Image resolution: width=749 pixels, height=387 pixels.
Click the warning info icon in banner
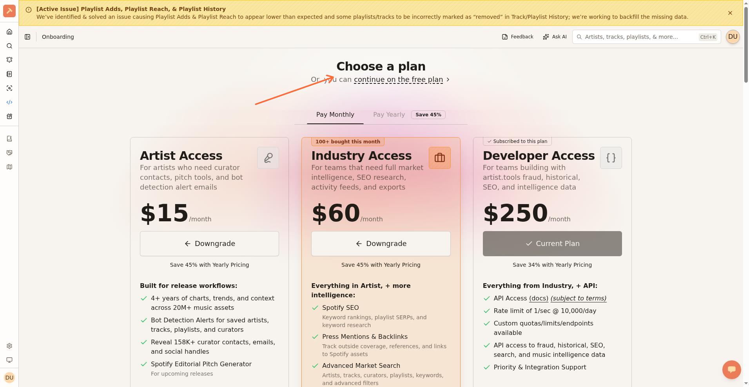(29, 10)
